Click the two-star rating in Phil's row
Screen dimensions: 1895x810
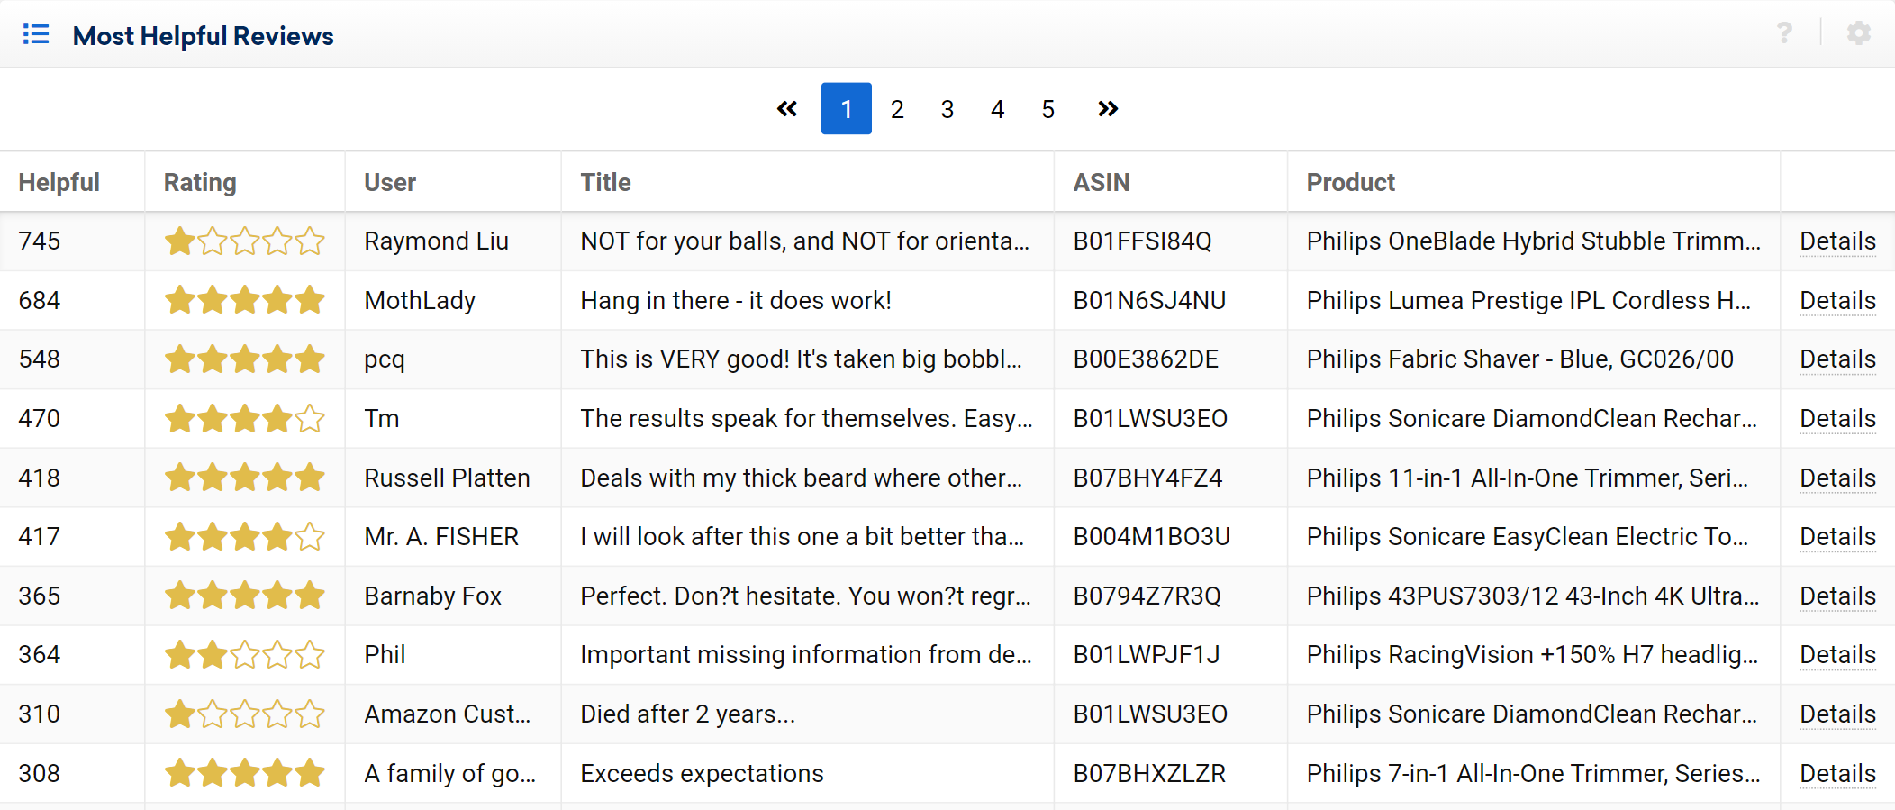click(x=244, y=655)
